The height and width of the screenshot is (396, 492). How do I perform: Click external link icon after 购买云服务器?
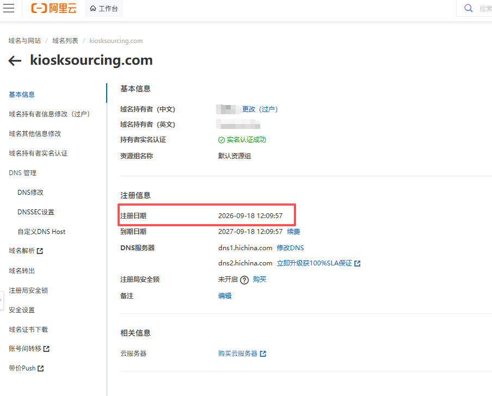pos(263,354)
